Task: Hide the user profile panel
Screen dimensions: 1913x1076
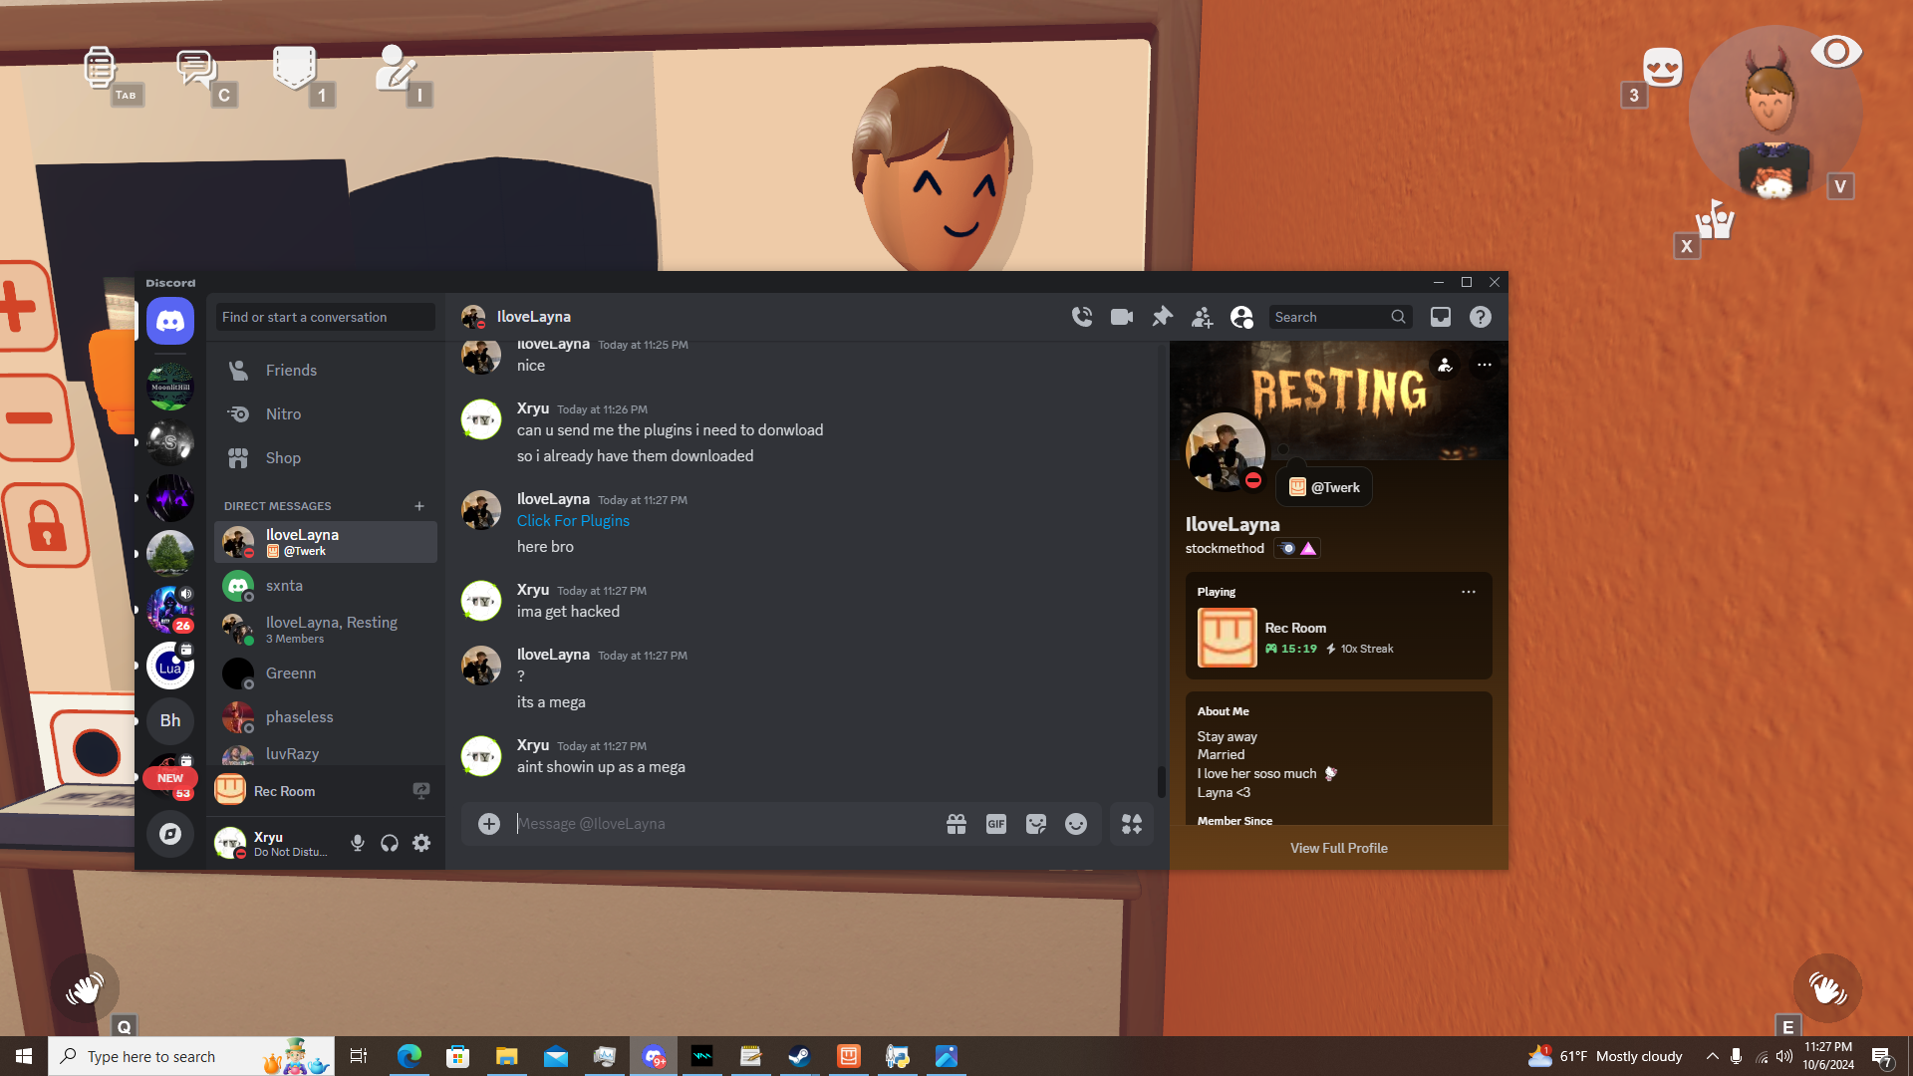Action: pos(1241,317)
